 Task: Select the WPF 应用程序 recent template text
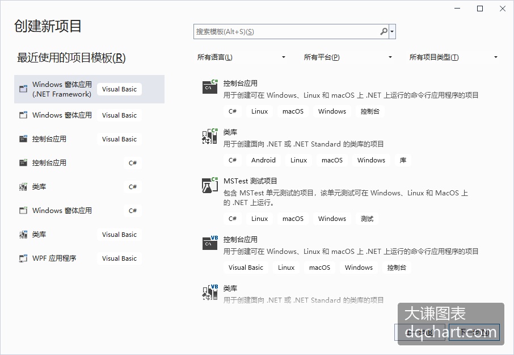[x=54, y=258]
